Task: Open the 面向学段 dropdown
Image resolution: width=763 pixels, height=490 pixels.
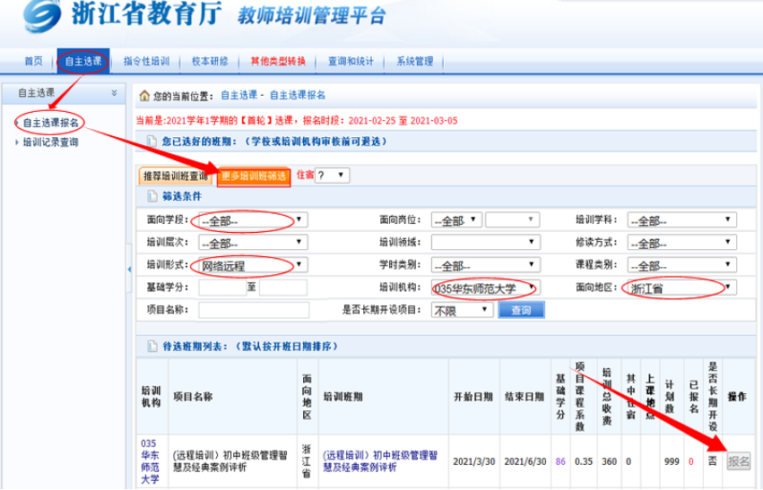Action: [x=253, y=220]
